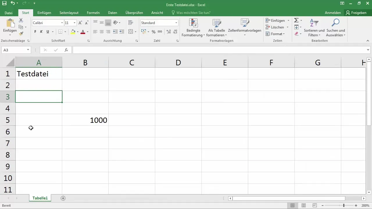Open the Calibri font name dropdown
Screen dimensions: 372x209
62,23
